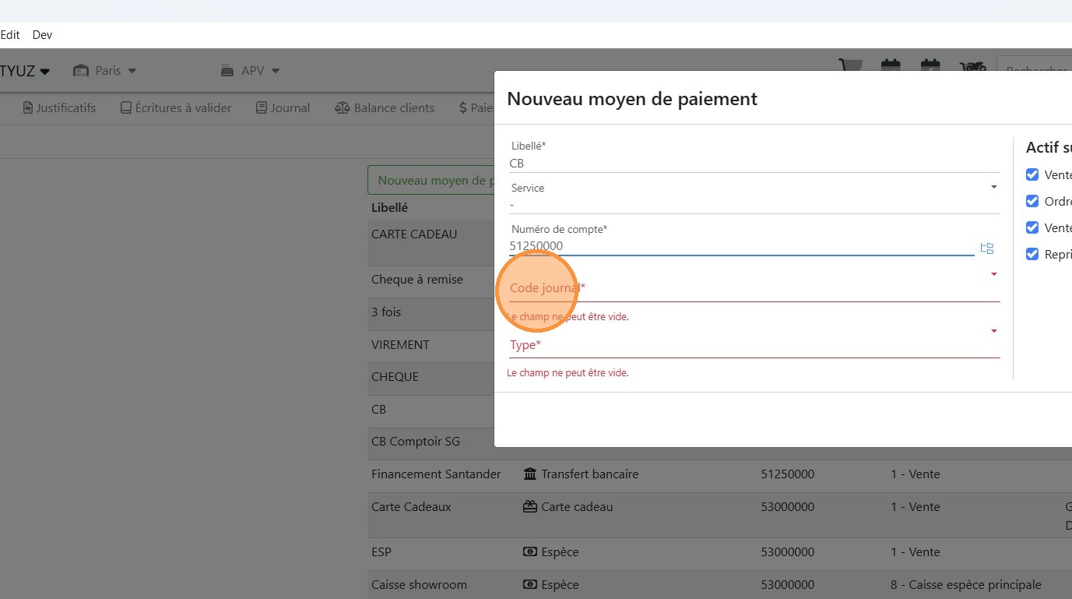Click into the Libellé field containing CB
Viewport: 1072px width, 599px height.
point(754,164)
